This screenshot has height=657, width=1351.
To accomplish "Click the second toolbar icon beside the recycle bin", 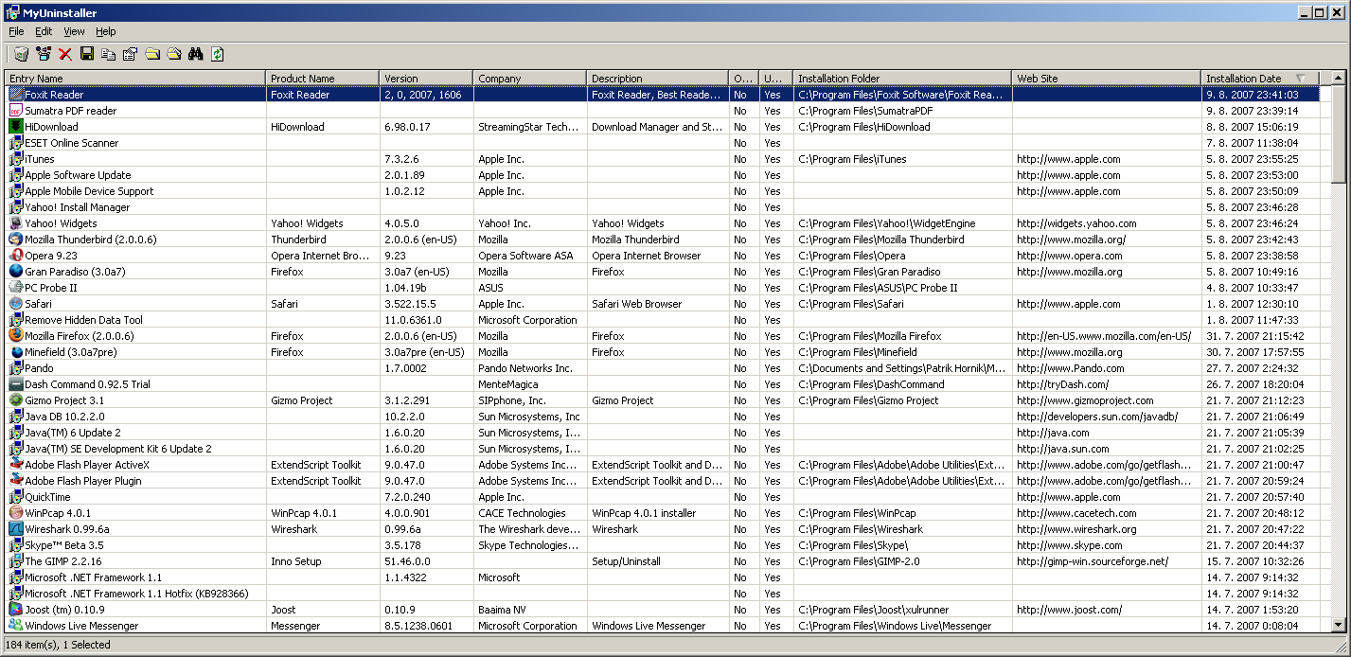I will coord(44,54).
